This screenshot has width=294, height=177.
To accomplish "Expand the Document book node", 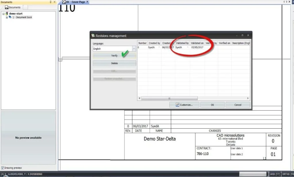I will coord(7,17).
